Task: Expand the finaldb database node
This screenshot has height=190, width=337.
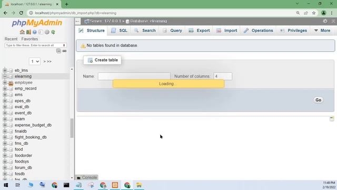Action: click(5, 131)
